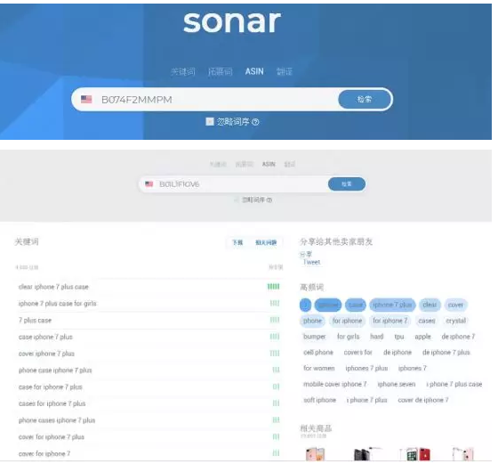
Task: Toggle the 忽略词序 checkbox under top search bar
Action: click(x=210, y=121)
